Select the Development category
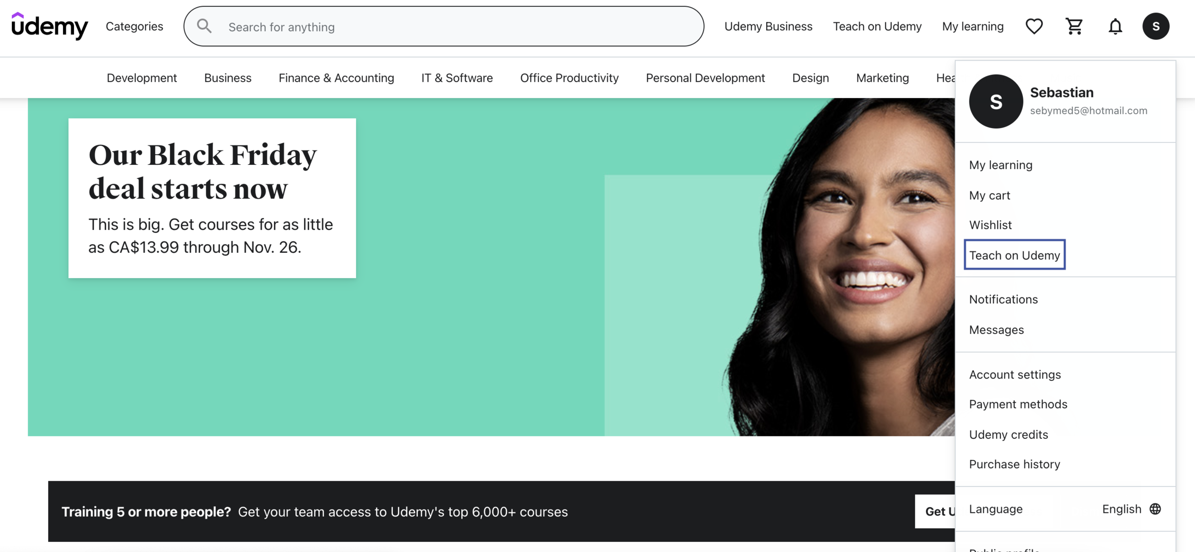 point(142,78)
